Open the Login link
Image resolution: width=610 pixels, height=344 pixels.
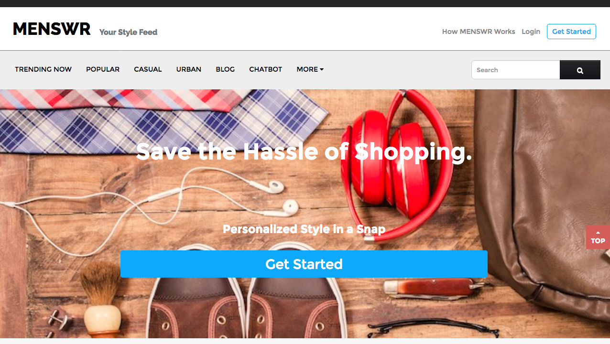pyautogui.click(x=531, y=32)
